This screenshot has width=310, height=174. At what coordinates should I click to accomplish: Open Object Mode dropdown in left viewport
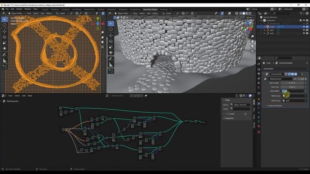coord(16,14)
